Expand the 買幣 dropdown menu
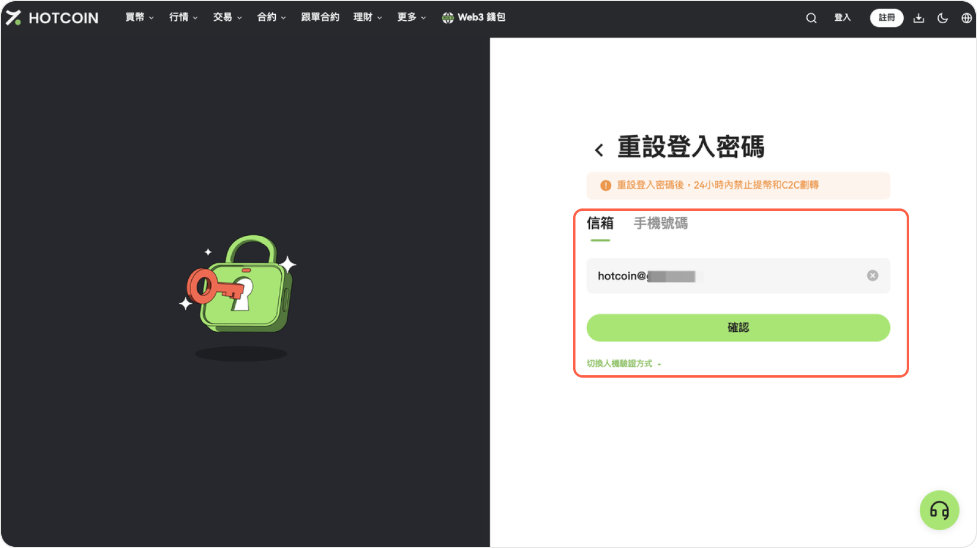Screen dimensions: 977x548 (139, 17)
